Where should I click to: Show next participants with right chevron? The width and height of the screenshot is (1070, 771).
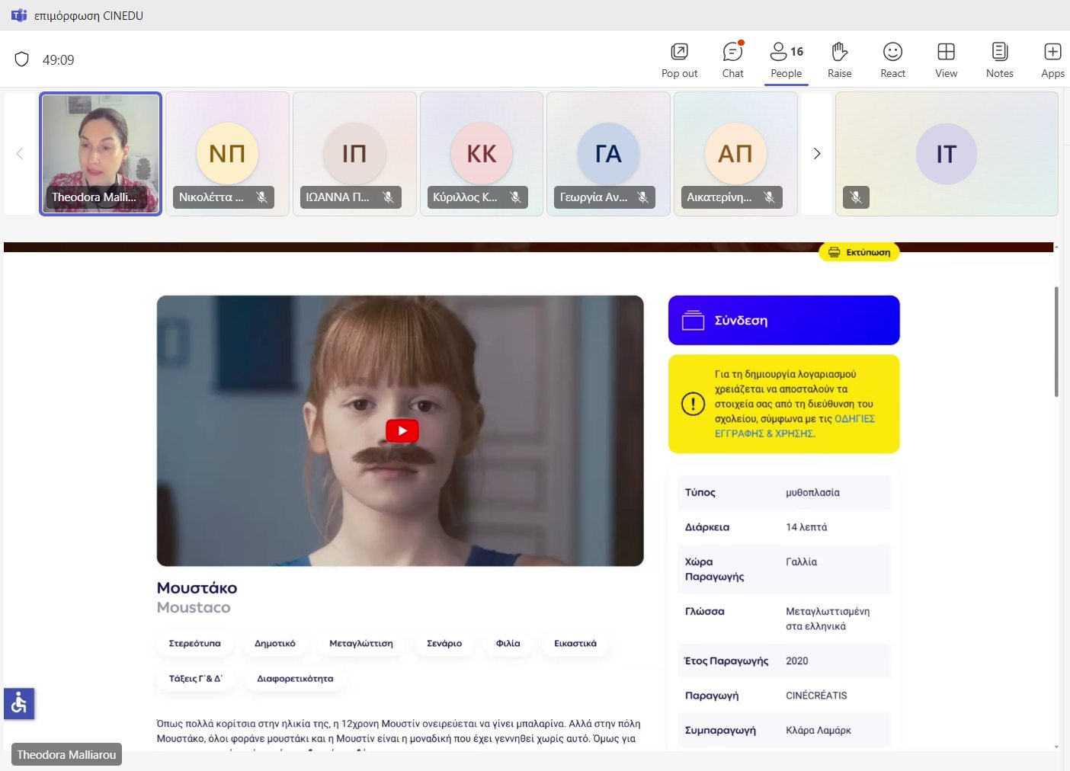coord(817,154)
